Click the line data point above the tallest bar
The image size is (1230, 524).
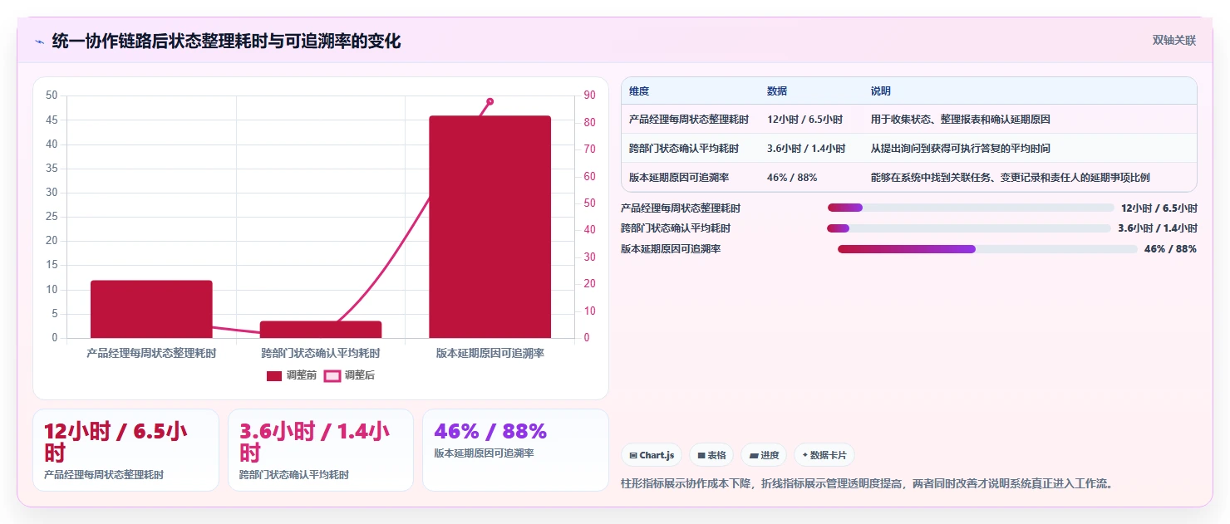[490, 101]
